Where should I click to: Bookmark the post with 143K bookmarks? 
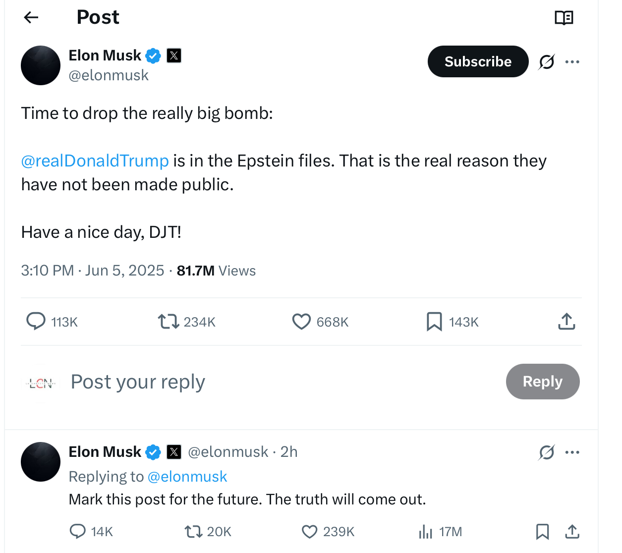coord(434,322)
